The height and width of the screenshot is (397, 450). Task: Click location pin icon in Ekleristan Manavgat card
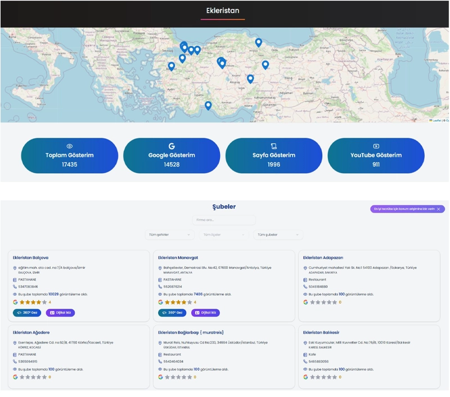click(160, 268)
